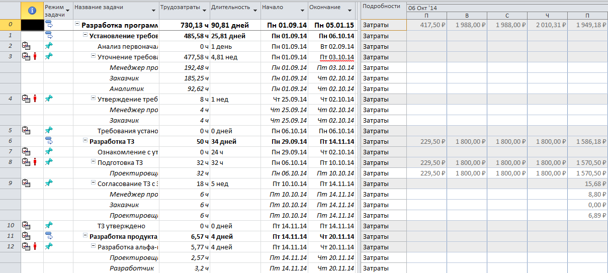The width and height of the screenshot is (608, 273).
Task: Click the pin task mode icon in row 12
Action: point(49,247)
